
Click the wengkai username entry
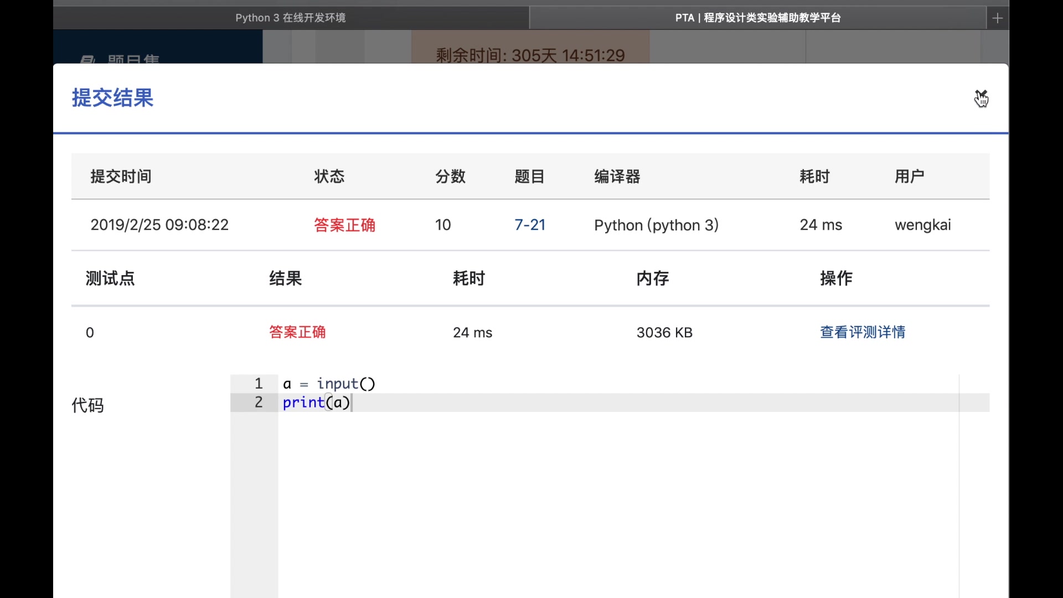point(922,225)
